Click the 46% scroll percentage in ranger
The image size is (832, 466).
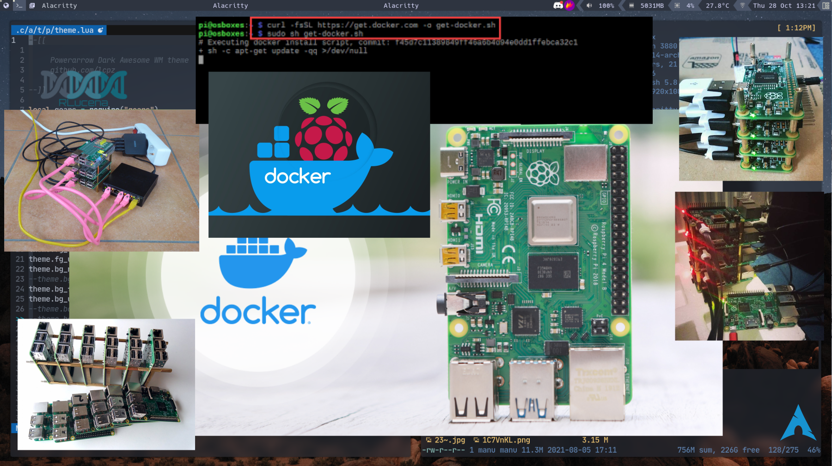(x=814, y=450)
